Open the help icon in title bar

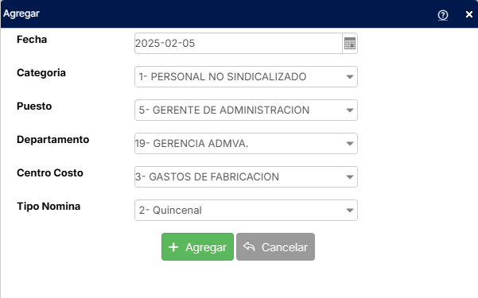(x=443, y=15)
